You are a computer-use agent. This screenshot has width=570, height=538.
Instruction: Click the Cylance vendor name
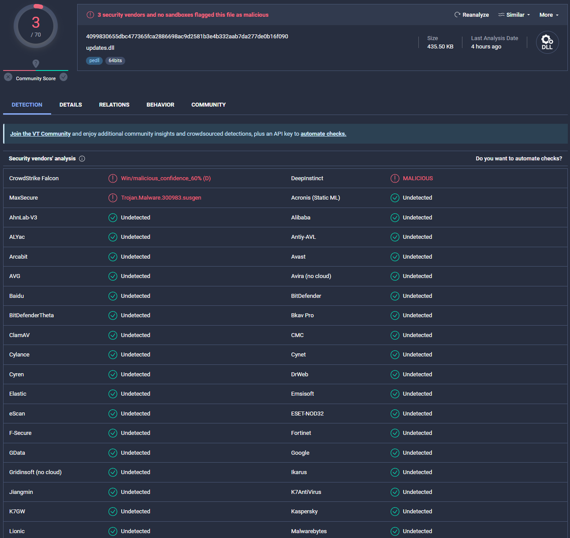(19, 355)
